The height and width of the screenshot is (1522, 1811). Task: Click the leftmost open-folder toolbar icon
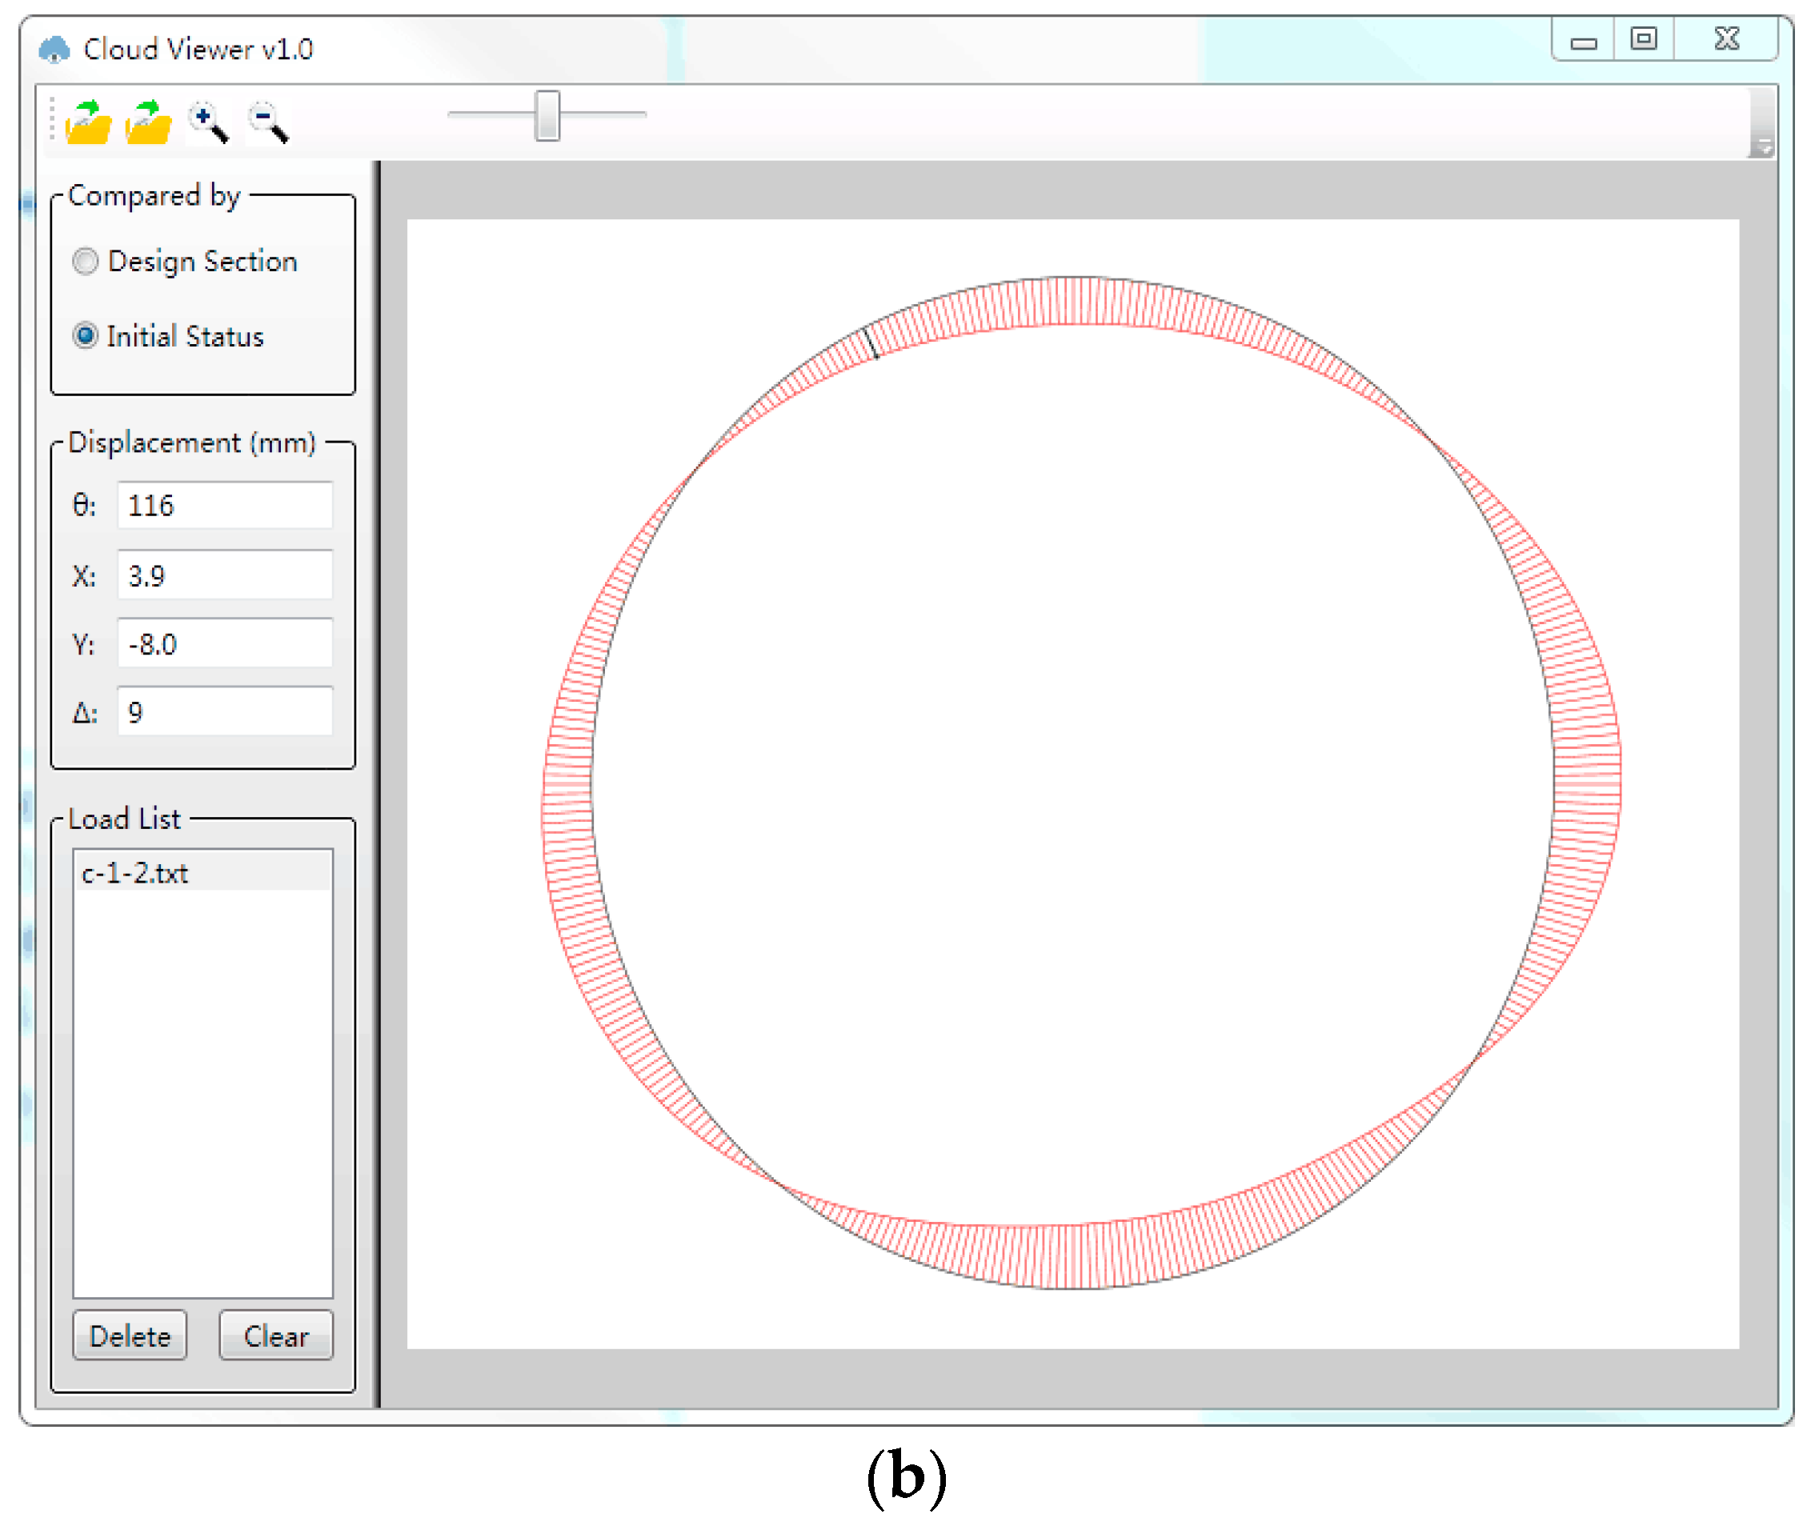coord(88,122)
